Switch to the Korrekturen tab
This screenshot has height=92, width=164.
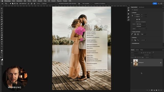point(141,7)
